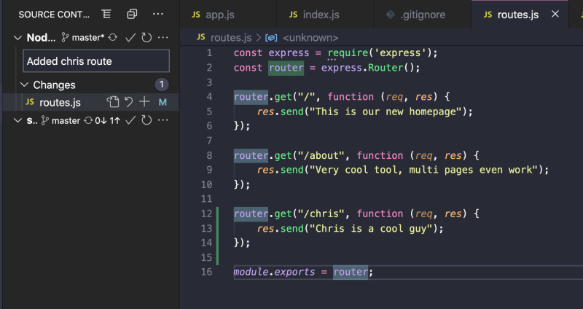Click line number 16 in the gutter
The height and width of the screenshot is (309, 583).
pyautogui.click(x=206, y=272)
